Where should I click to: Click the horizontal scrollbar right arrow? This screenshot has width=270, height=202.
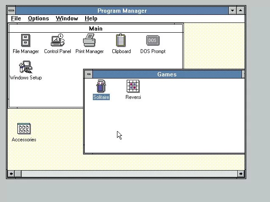241,174
